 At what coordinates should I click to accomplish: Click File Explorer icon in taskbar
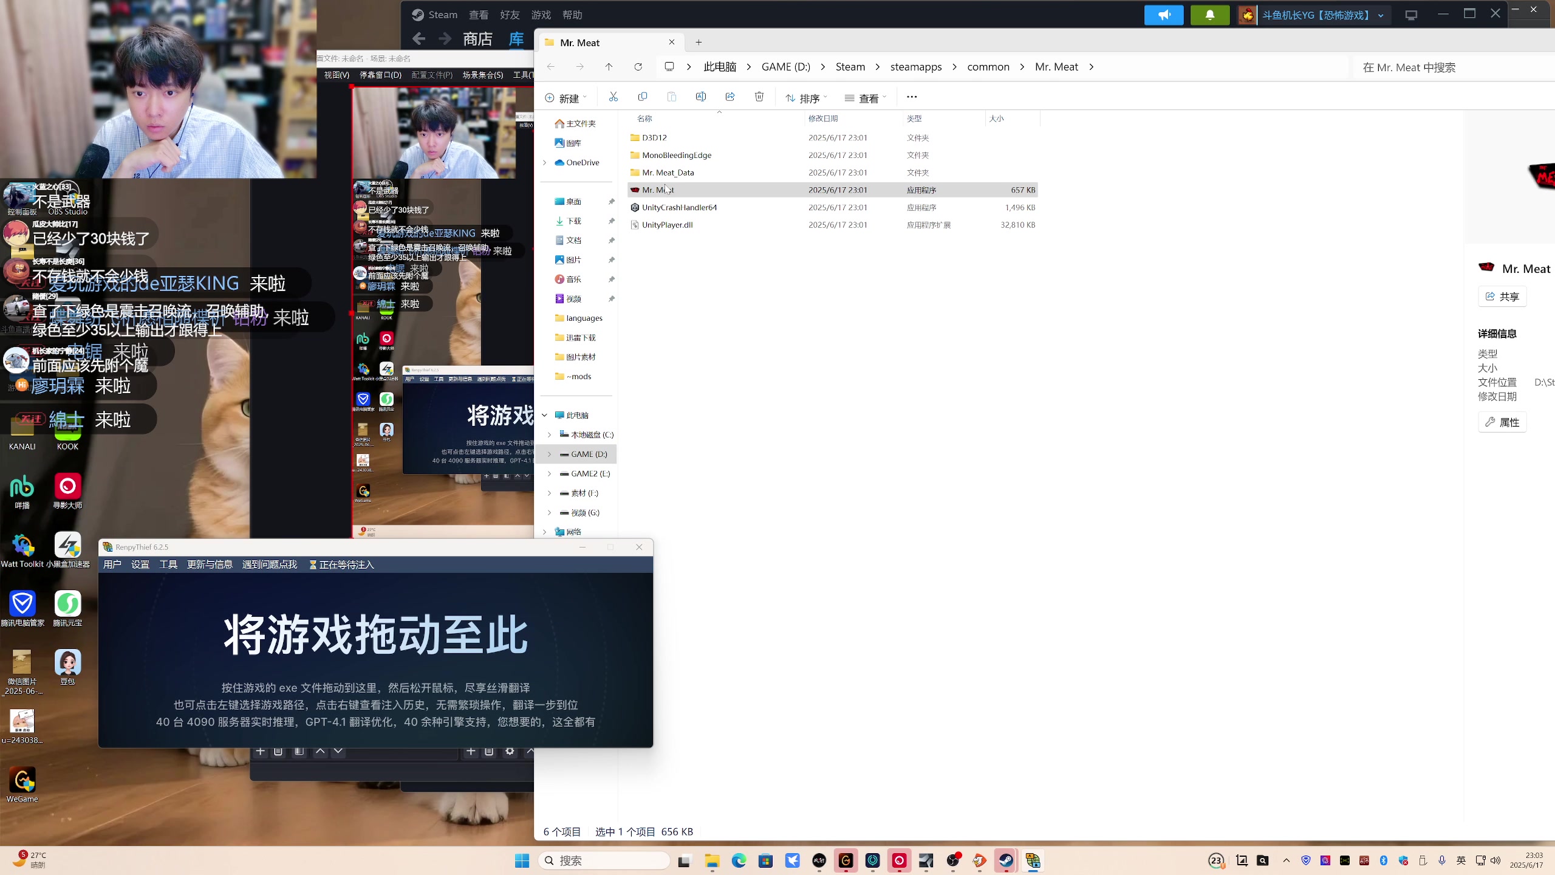(712, 860)
